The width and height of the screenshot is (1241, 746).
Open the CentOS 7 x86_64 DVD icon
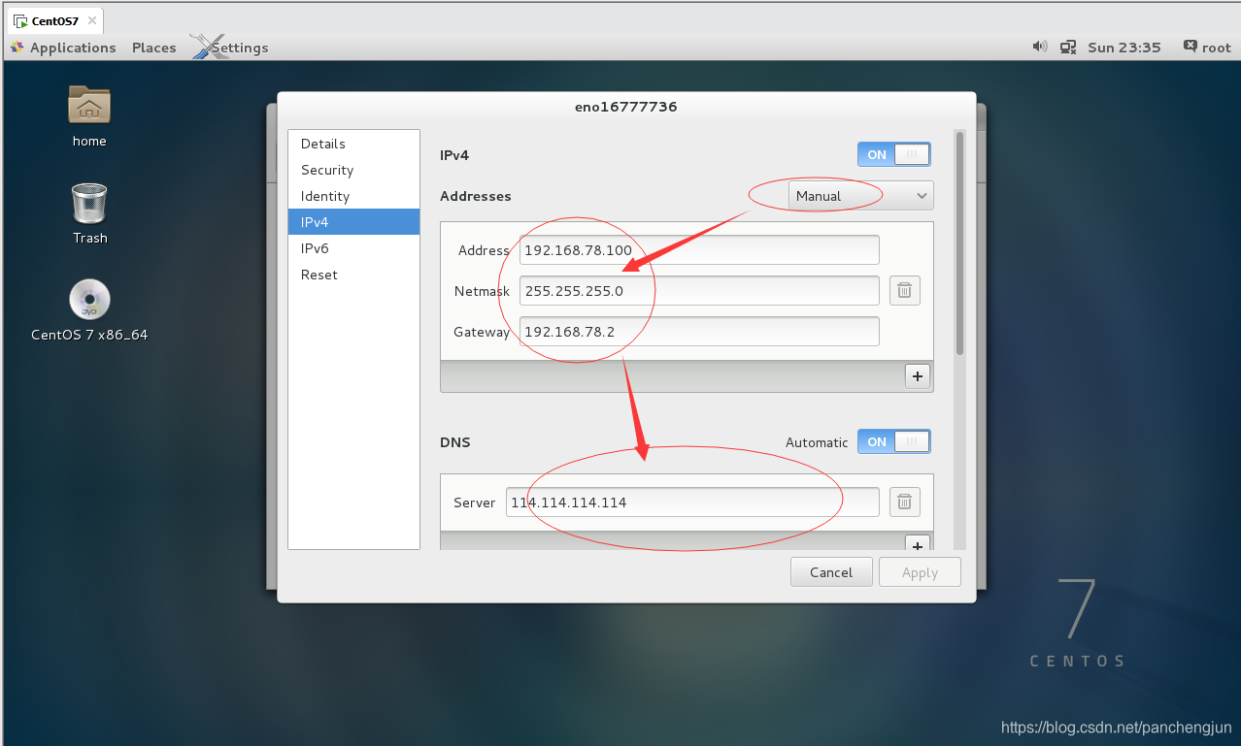pyautogui.click(x=89, y=300)
